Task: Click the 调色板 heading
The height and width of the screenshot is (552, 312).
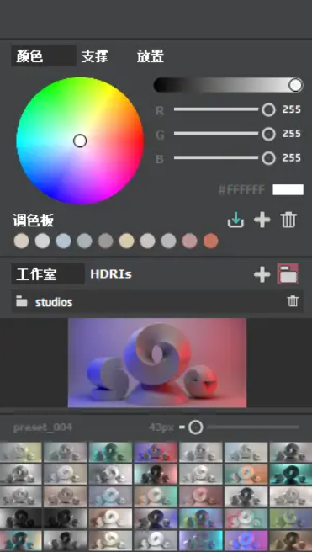Action: point(34,220)
